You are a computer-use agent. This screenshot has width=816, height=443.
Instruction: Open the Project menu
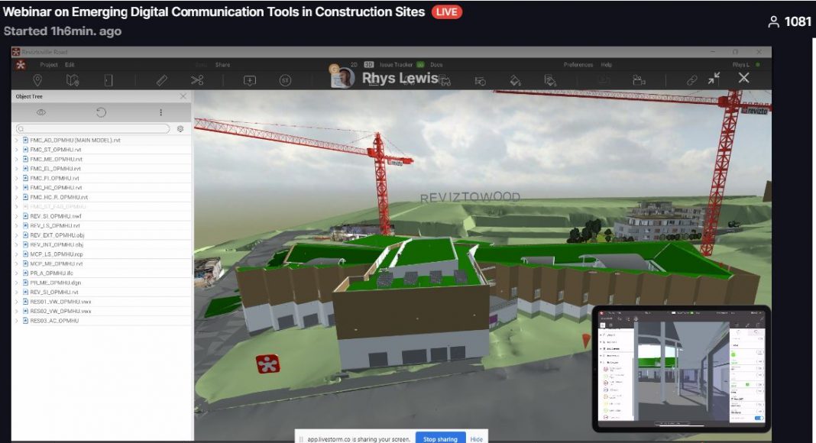49,65
